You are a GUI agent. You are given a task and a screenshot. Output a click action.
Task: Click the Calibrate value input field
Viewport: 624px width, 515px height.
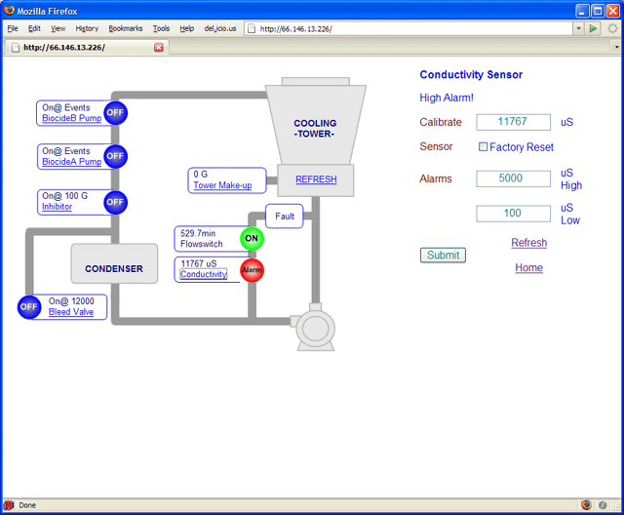513,122
